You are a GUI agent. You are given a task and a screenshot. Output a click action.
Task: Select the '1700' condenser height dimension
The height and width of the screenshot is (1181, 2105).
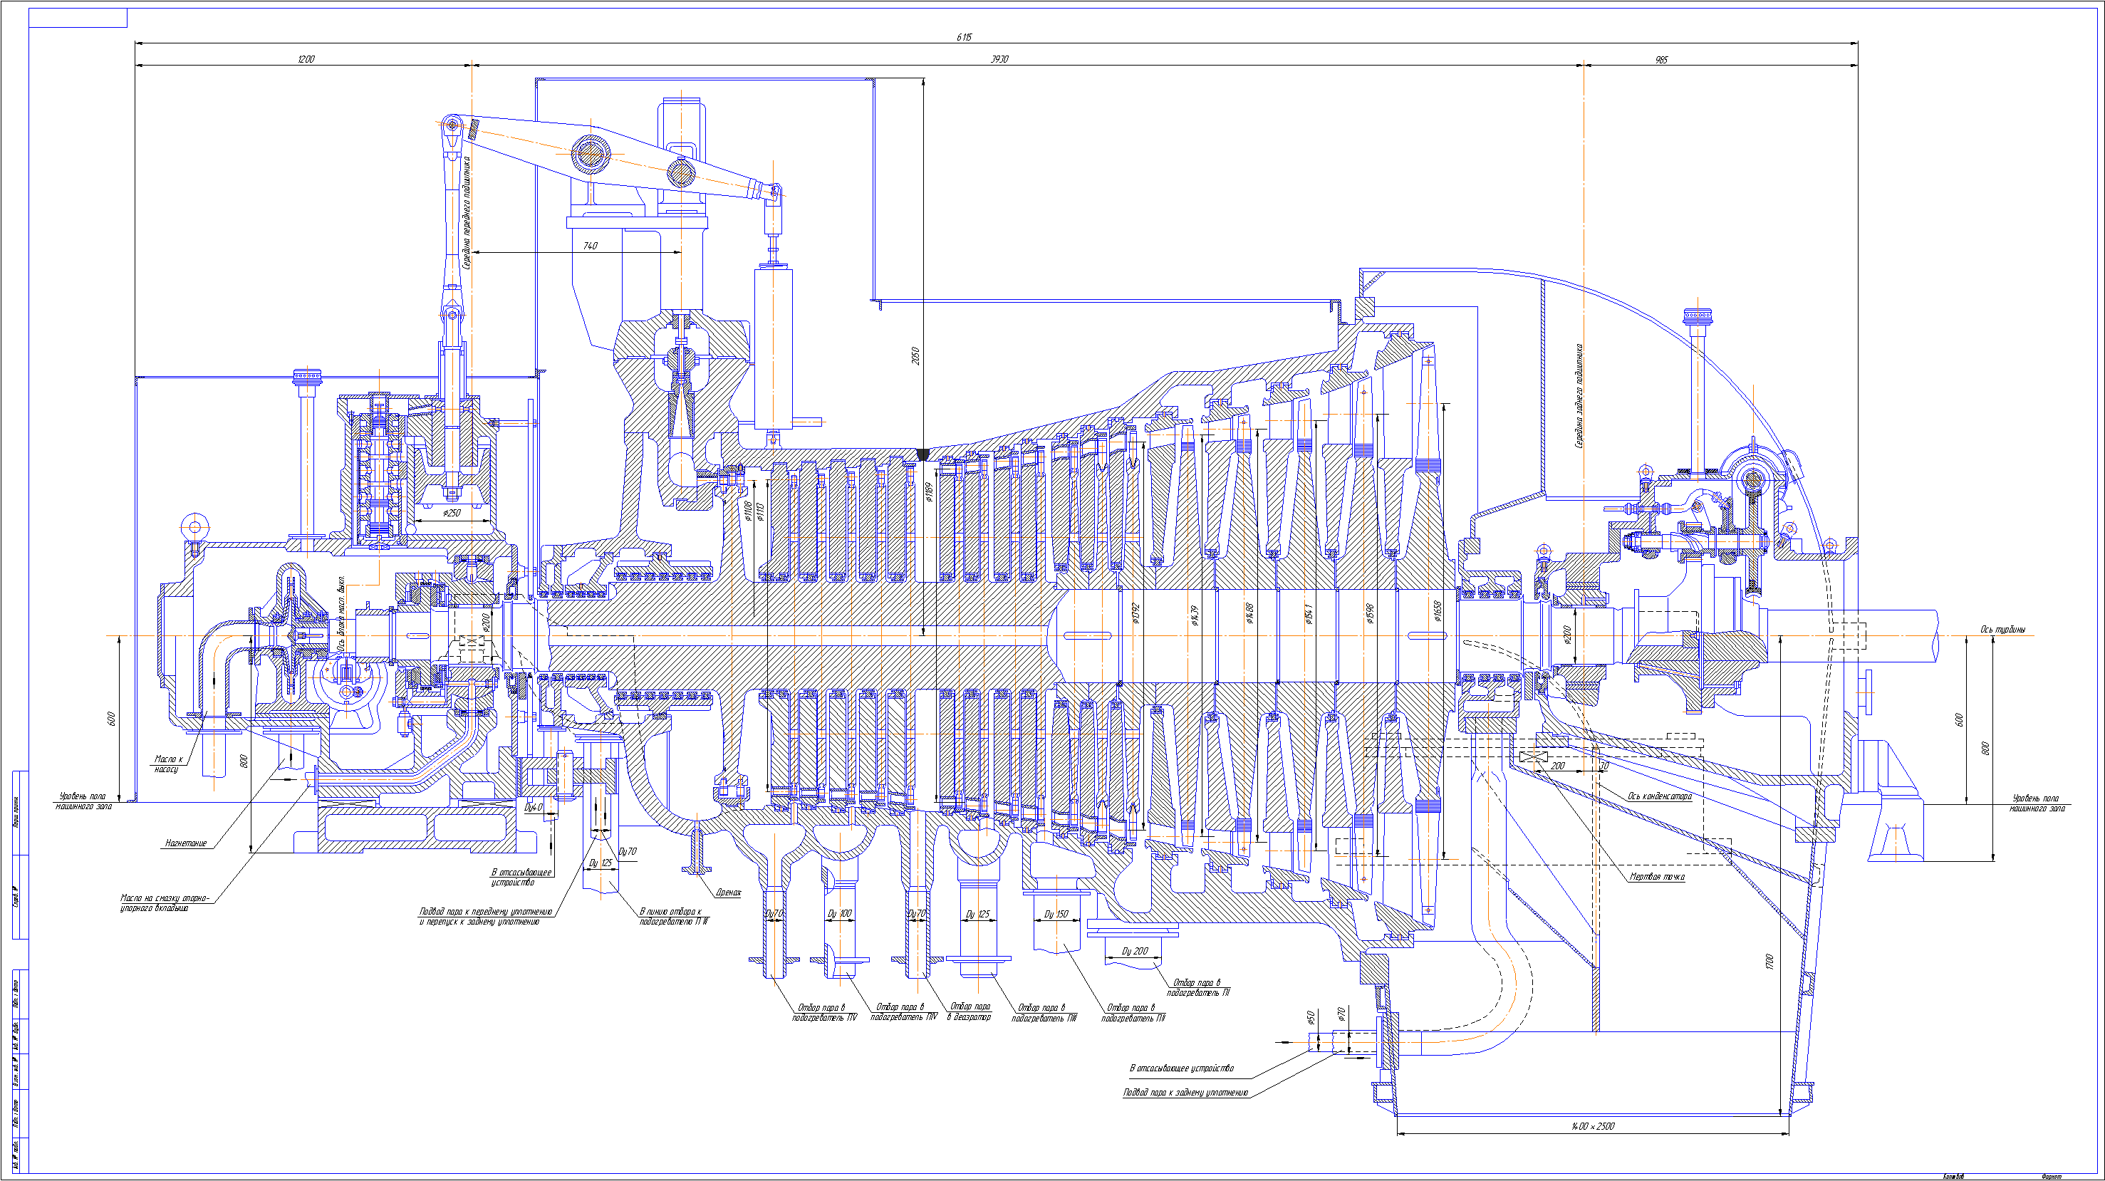[1770, 962]
